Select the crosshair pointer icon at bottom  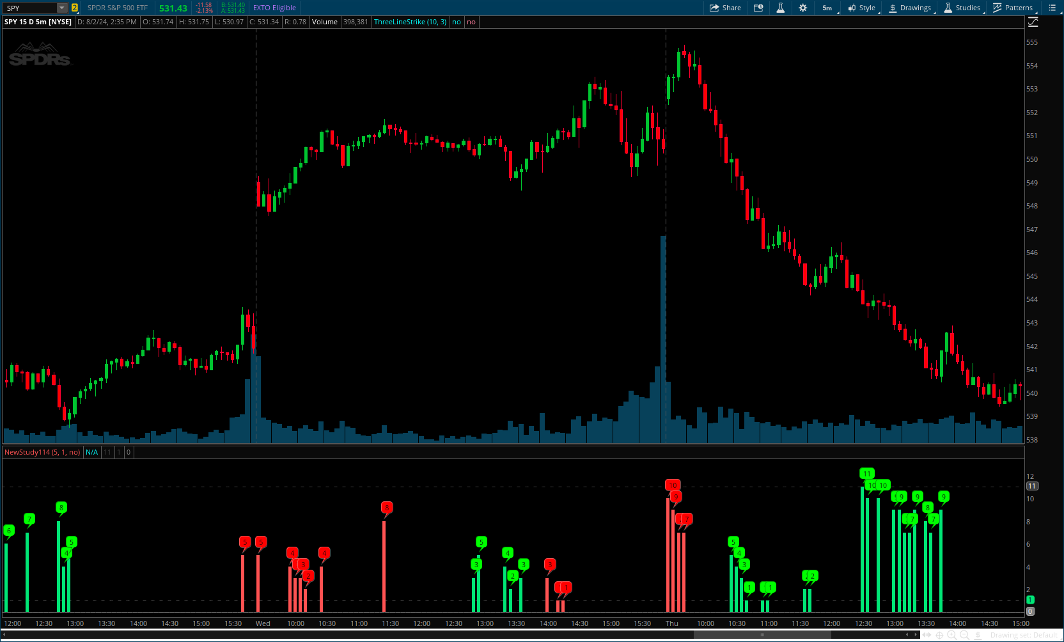tap(939, 635)
